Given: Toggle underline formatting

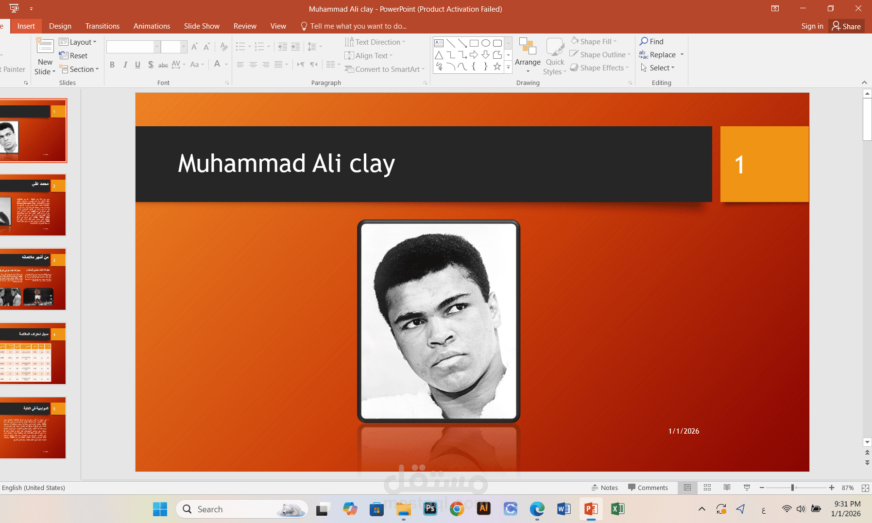Looking at the screenshot, I should click(137, 64).
